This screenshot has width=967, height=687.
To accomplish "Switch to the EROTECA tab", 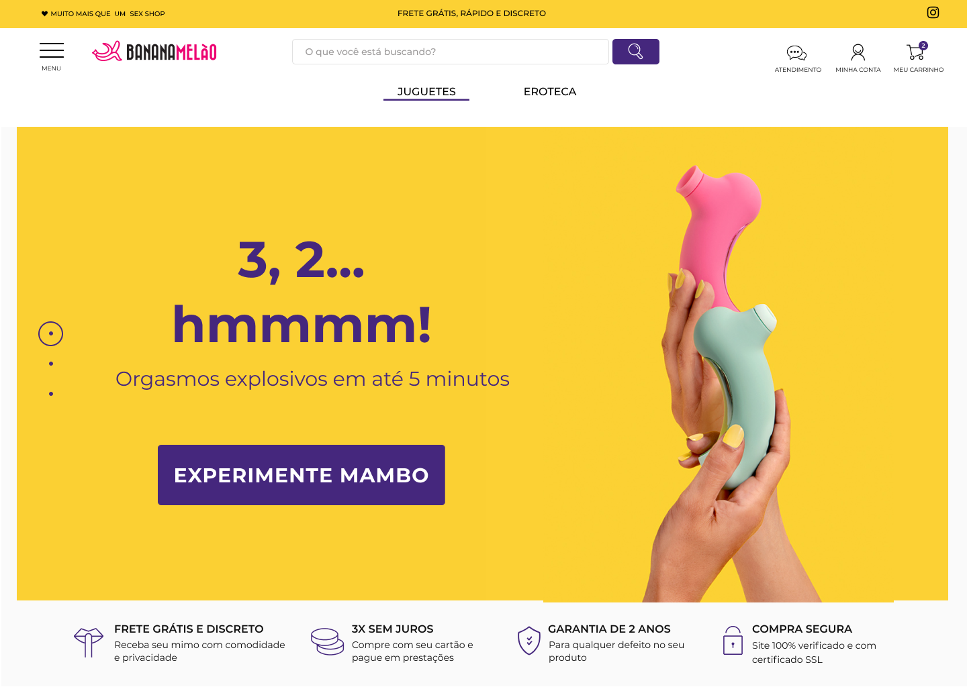I will click(x=550, y=92).
